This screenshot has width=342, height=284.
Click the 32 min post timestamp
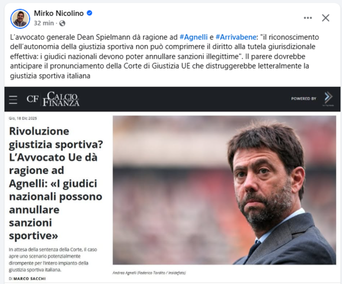click(x=44, y=23)
